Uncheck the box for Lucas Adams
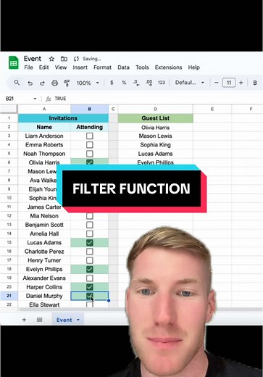263x377 pixels. 90,242
